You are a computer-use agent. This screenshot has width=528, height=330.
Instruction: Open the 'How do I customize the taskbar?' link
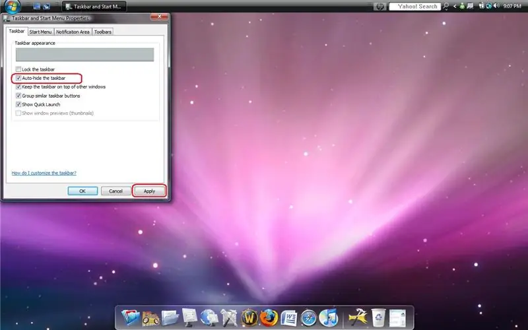pyautogui.click(x=44, y=173)
